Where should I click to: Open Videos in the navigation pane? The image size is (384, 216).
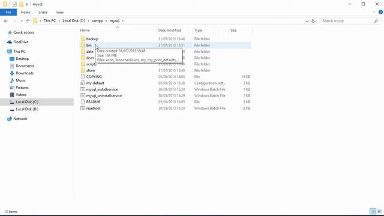[21, 95]
